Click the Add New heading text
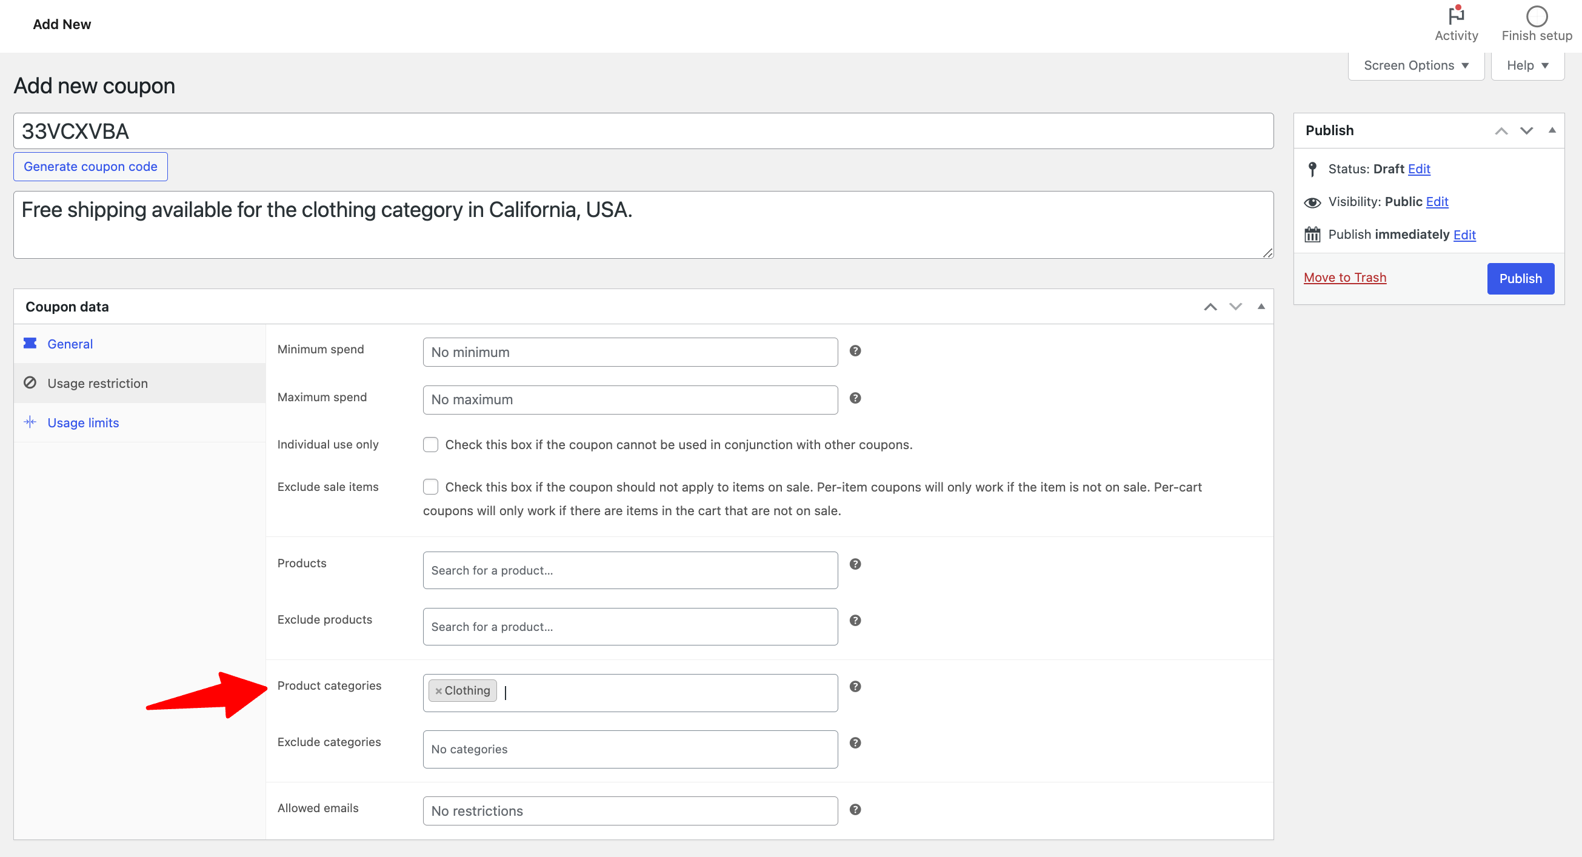Image resolution: width=1582 pixels, height=857 pixels. pyautogui.click(x=61, y=24)
